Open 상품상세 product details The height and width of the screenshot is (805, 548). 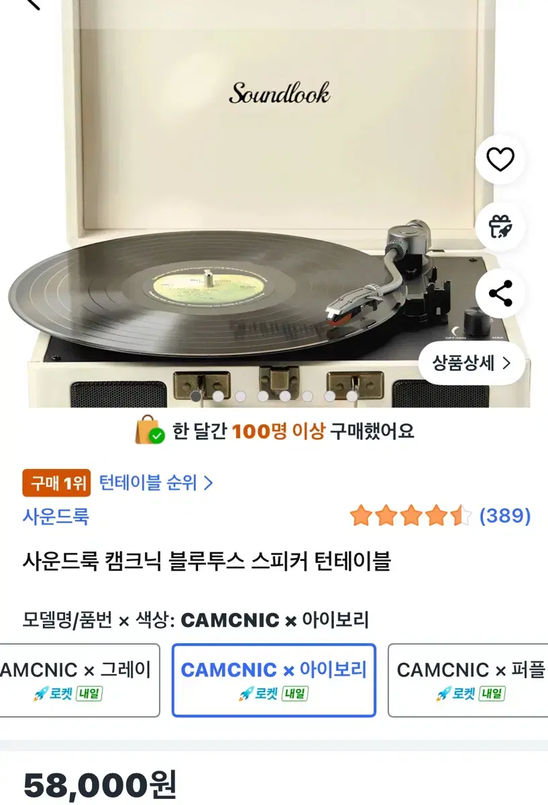coord(472,364)
